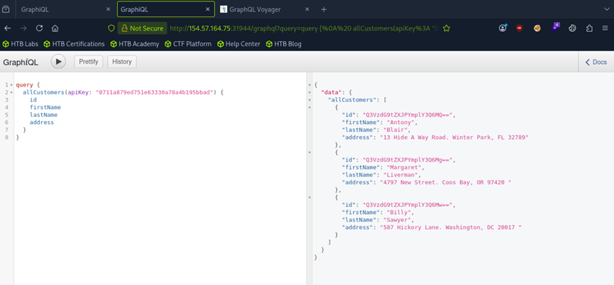
Task: Go back to previous page
Action: pos(8,28)
